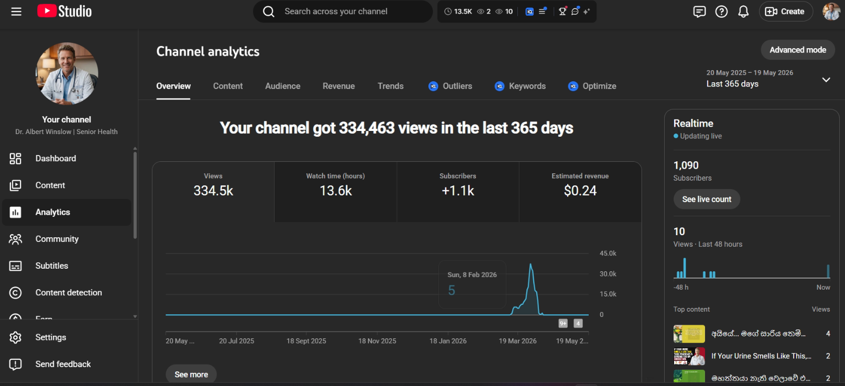Switch to the Content analytics tab
Image resolution: width=845 pixels, height=386 pixels.
click(227, 86)
